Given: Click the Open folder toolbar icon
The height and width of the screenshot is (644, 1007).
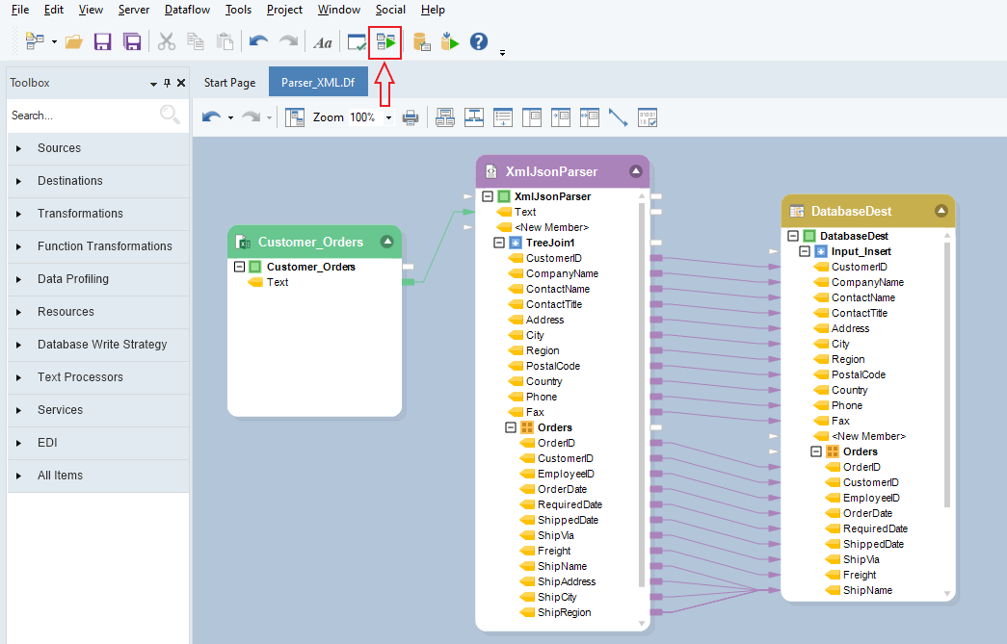Looking at the screenshot, I should tap(73, 42).
